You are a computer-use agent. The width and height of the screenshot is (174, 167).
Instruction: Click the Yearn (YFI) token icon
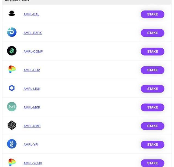tap(12, 144)
